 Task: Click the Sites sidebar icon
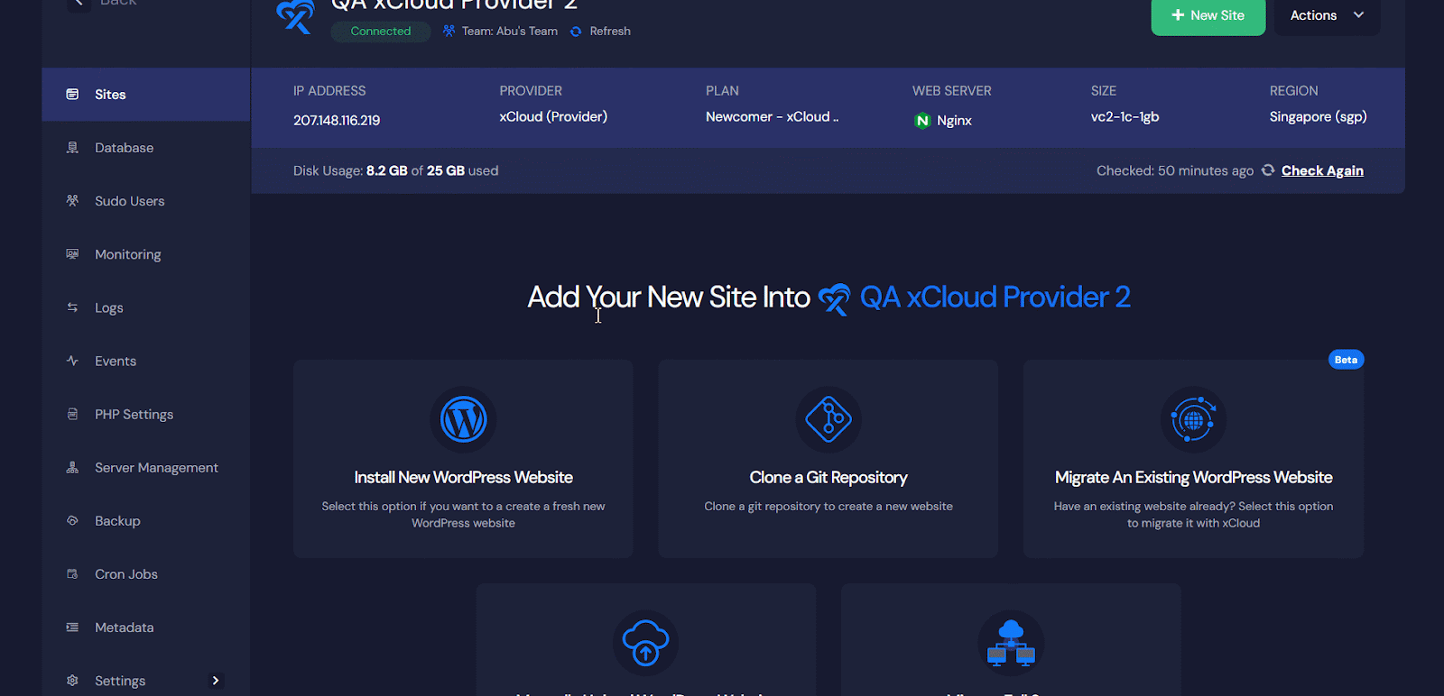(72, 94)
